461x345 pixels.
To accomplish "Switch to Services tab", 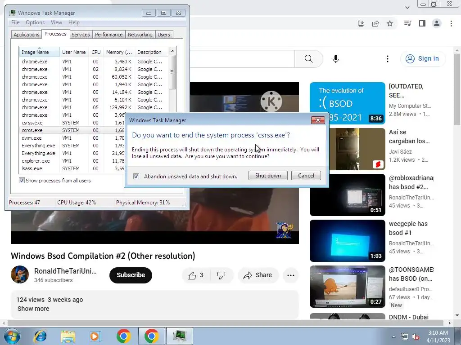I will click(x=81, y=35).
